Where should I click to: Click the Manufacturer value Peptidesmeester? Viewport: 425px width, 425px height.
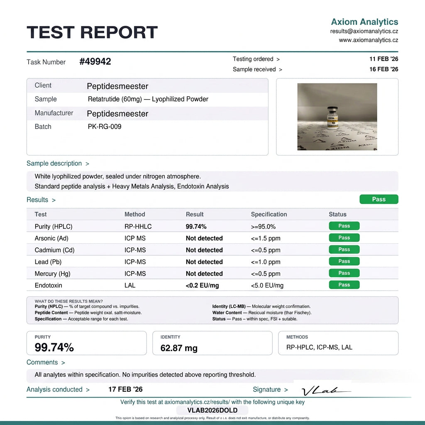point(117,114)
